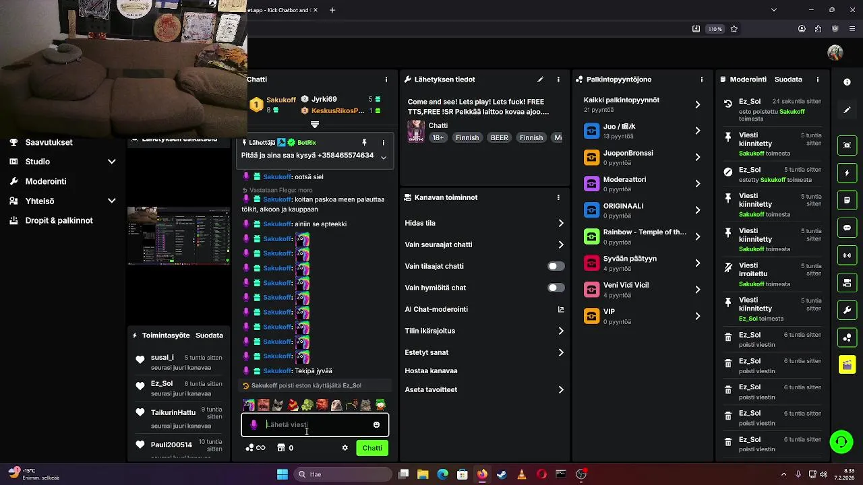Open the info icon in right sidebar

click(847, 82)
